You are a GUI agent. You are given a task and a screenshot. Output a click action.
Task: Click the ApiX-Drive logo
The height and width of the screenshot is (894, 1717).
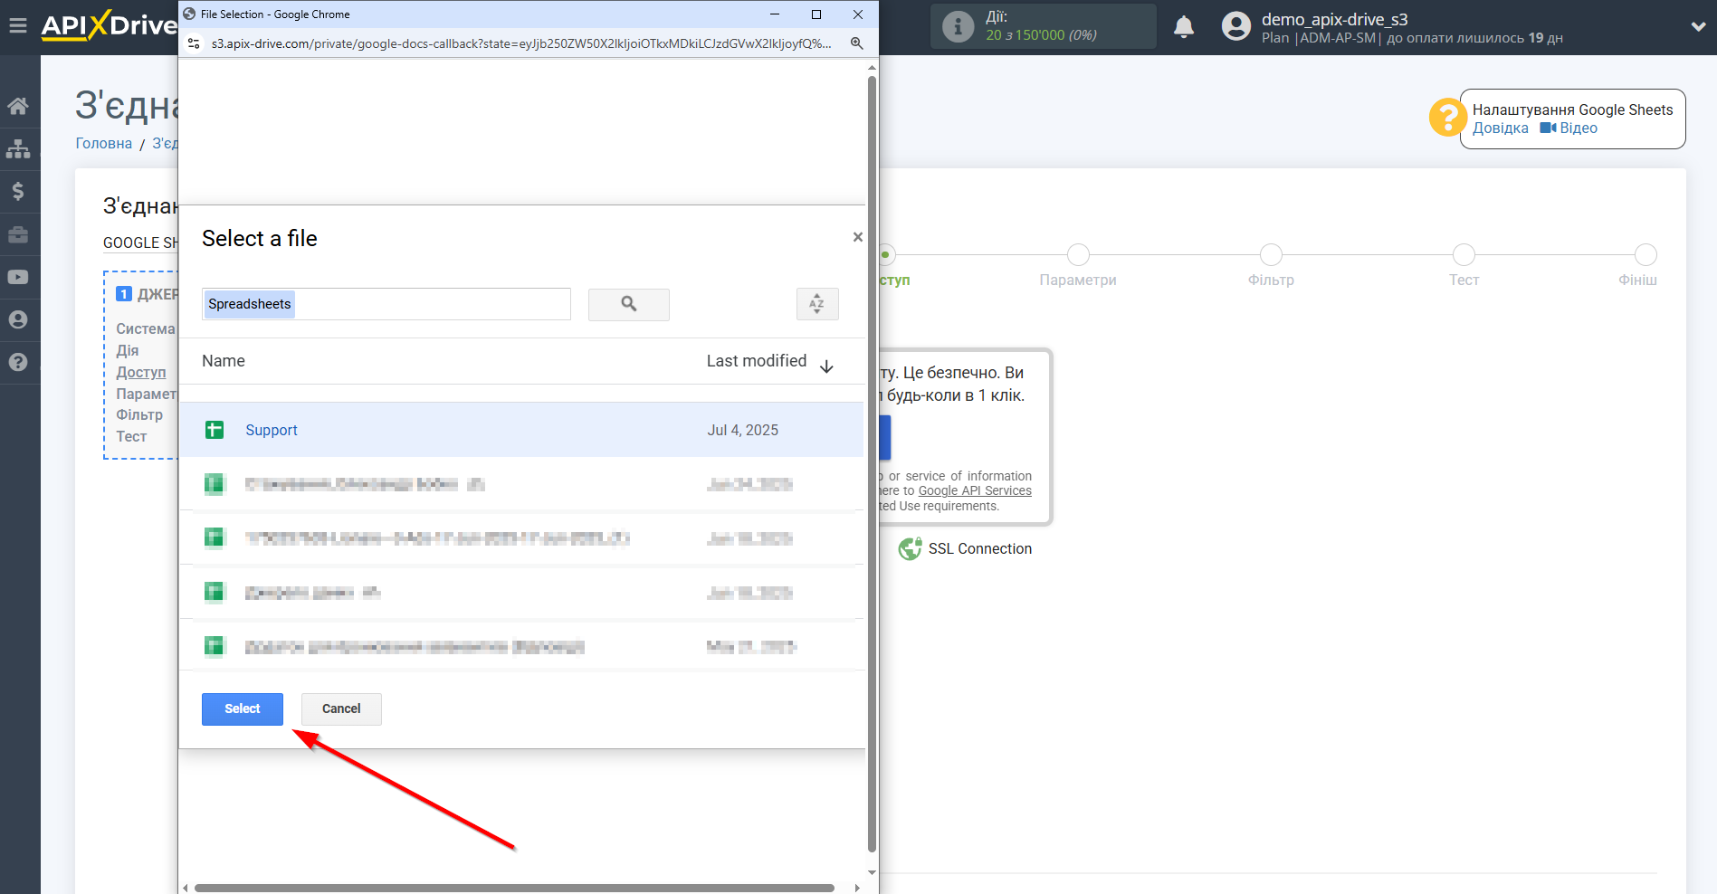point(109,25)
